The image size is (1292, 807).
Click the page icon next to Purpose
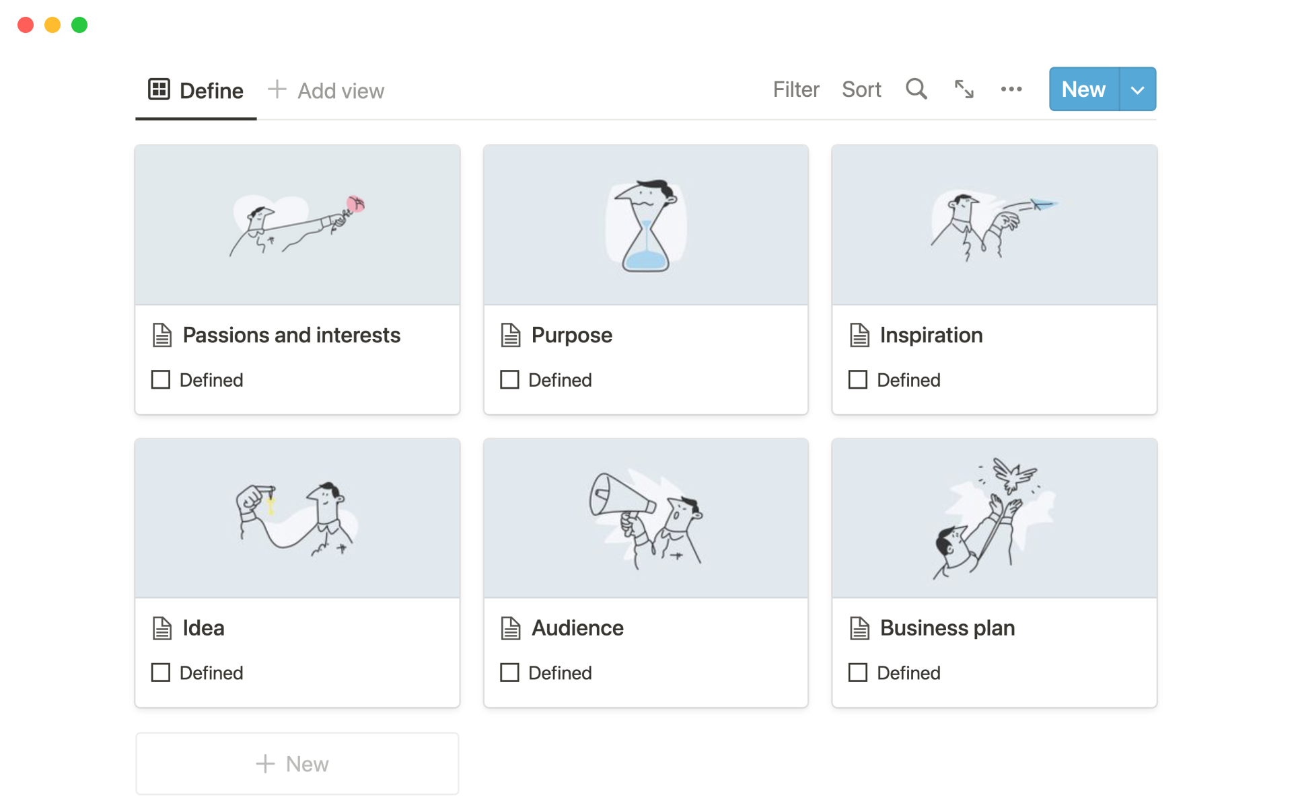pyautogui.click(x=511, y=335)
